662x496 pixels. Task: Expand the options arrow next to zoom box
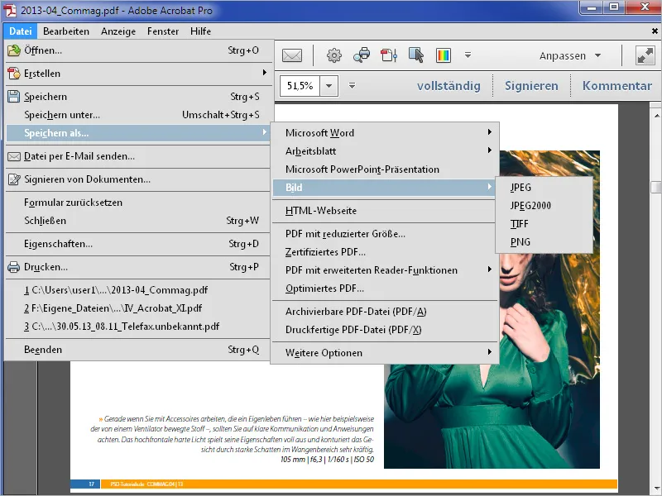pyautogui.click(x=353, y=86)
